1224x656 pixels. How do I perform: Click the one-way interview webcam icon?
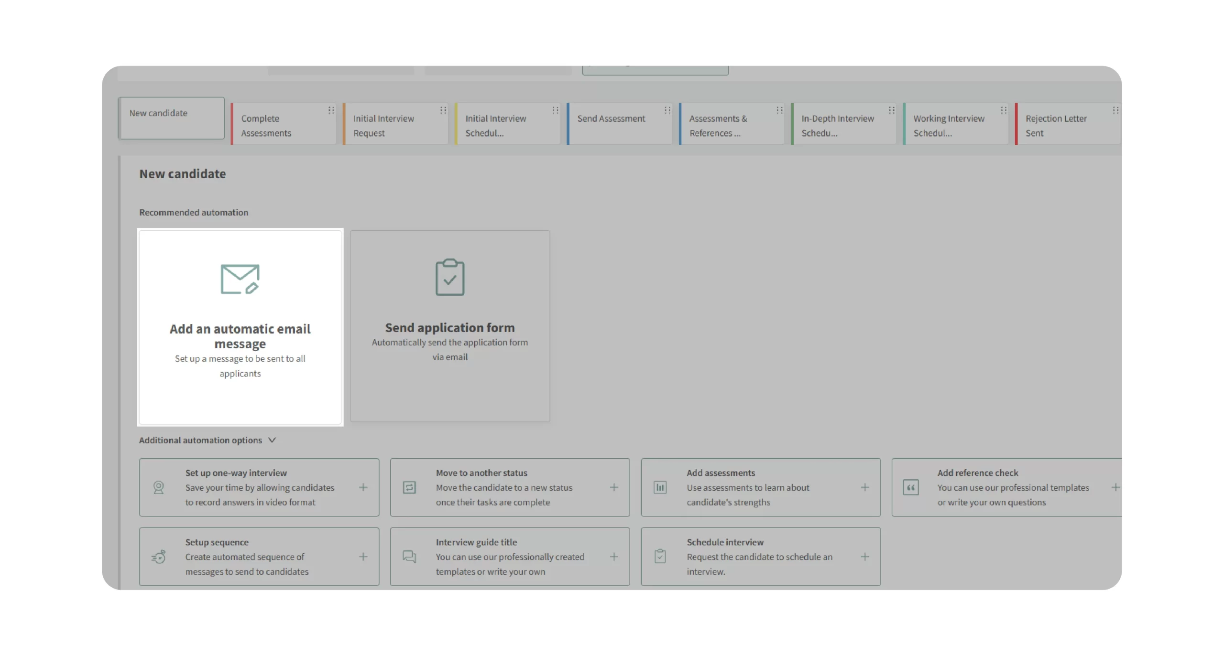coord(159,487)
